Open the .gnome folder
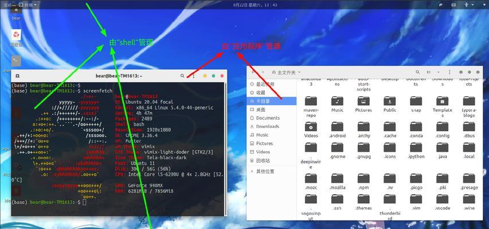Viewport: 489px width, 229px height. (337, 151)
